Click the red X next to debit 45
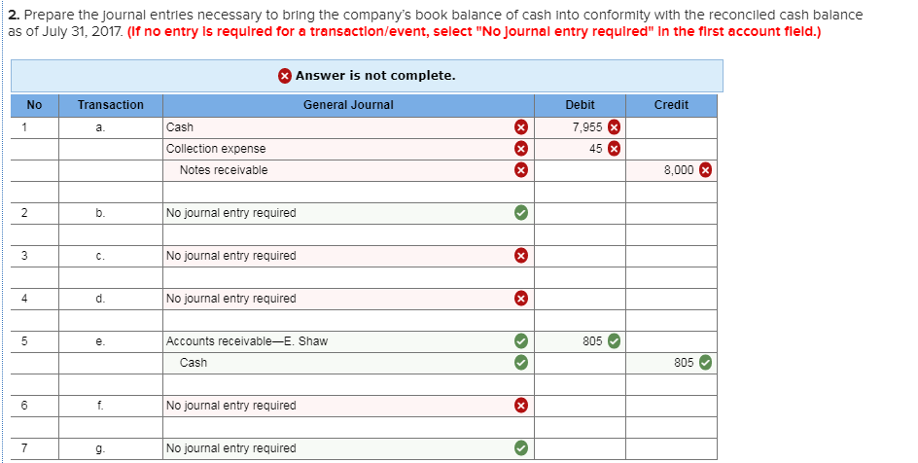This screenshot has width=918, height=463. click(x=614, y=149)
